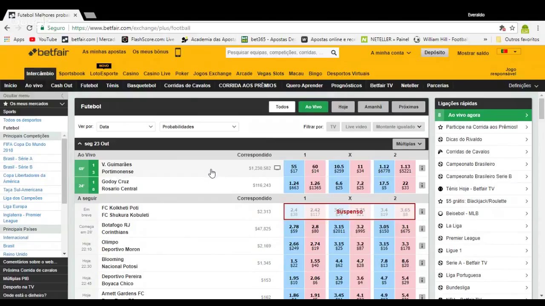Screen dimensions: 545x306
Task: Click star icon in Os meus mercados
Action: pyautogui.click(x=6, y=104)
